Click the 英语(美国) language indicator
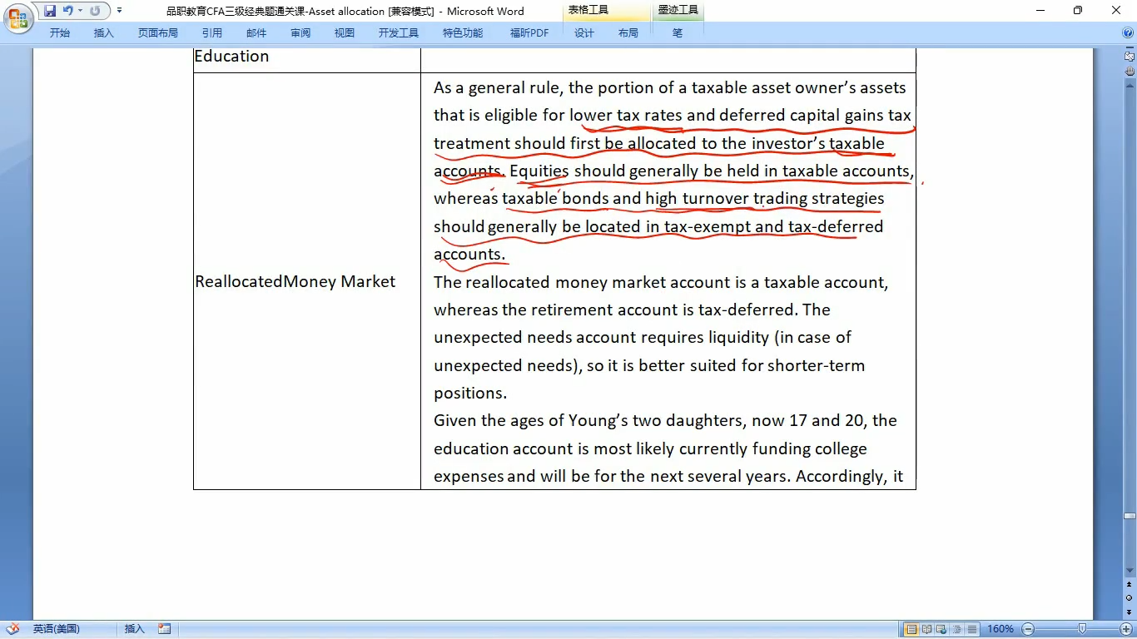This screenshot has height=639, width=1137. 57,629
